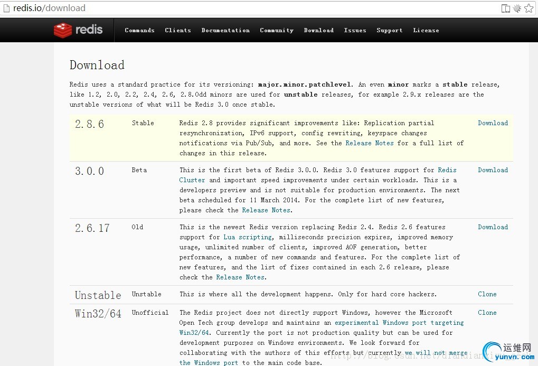538x366 pixels.
Task: Follow the Redis Cluster link
Action: click(318, 175)
